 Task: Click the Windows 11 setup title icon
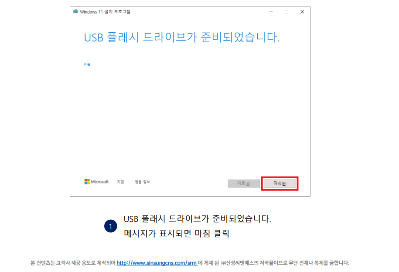[x=75, y=11]
